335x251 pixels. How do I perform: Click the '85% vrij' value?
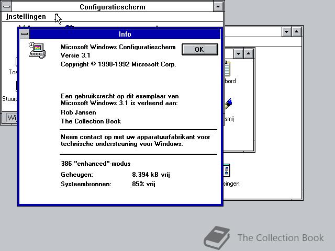(143, 184)
